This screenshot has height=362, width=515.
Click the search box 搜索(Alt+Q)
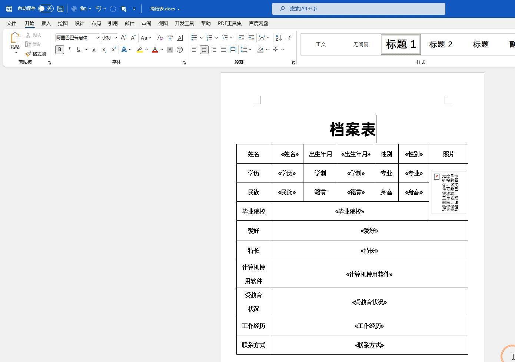coord(358,9)
